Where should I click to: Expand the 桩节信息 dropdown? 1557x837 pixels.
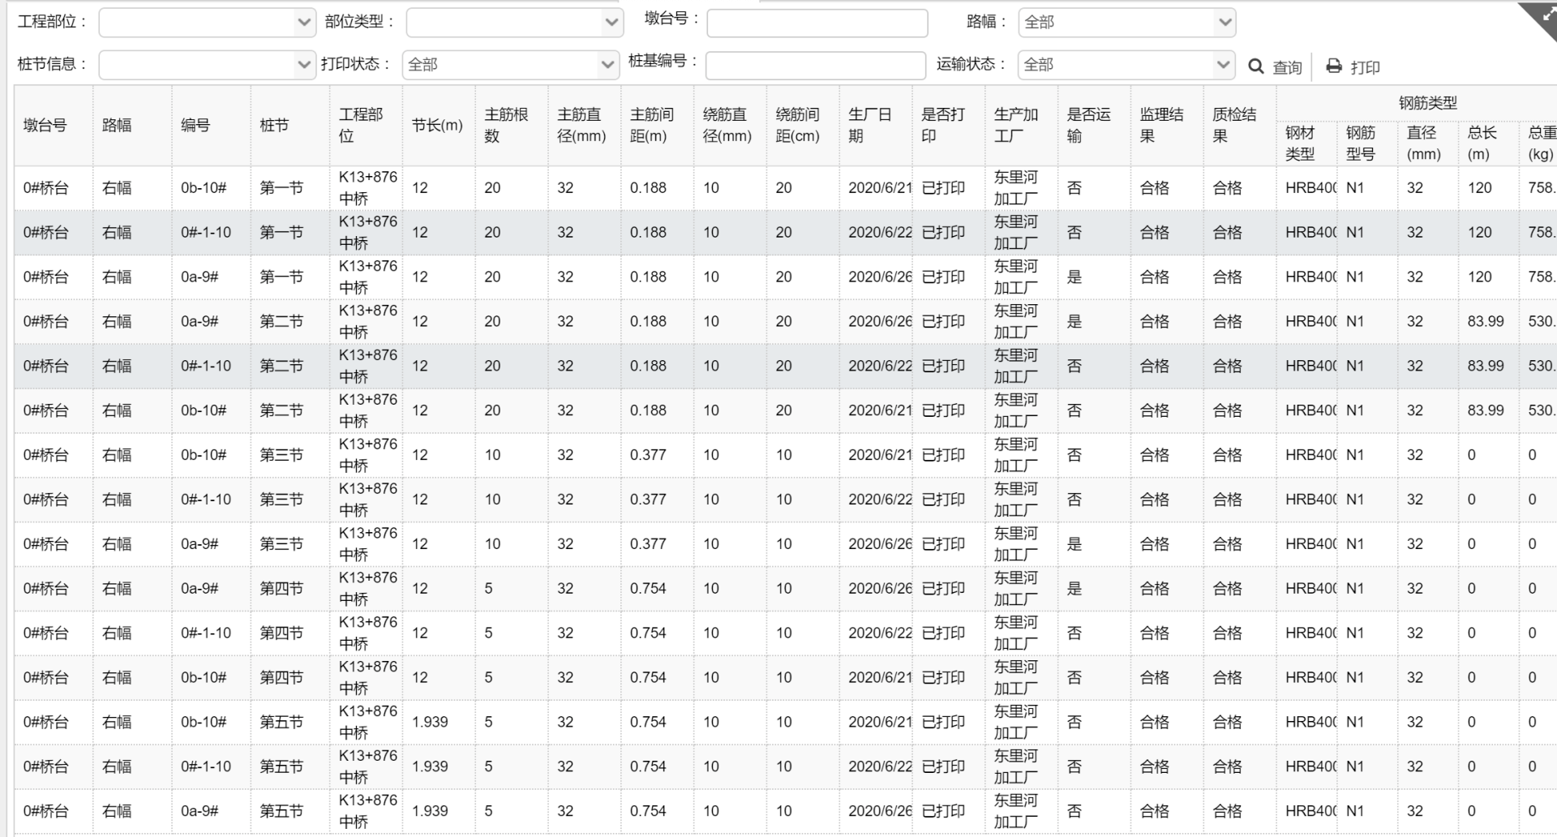[x=207, y=65]
